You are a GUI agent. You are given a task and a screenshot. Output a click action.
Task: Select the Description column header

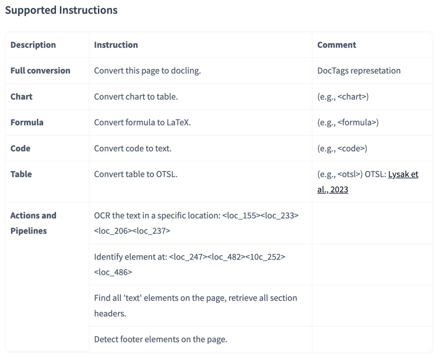(33, 45)
